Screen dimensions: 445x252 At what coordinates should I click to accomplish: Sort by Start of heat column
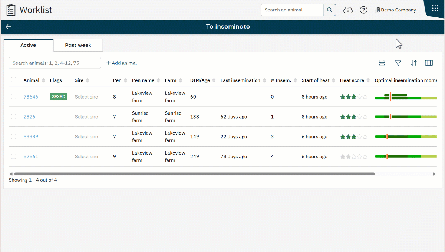tap(318, 80)
